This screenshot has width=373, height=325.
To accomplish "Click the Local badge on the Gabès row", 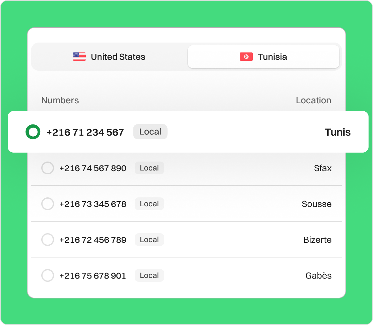I will point(149,276).
